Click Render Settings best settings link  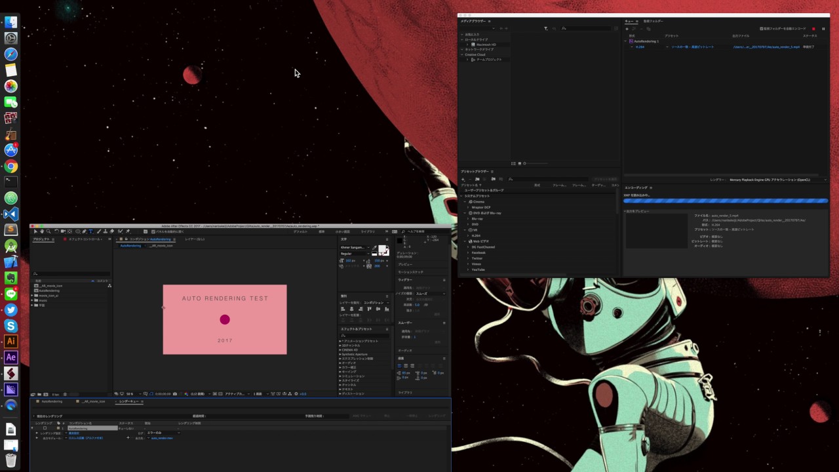point(74,433)
